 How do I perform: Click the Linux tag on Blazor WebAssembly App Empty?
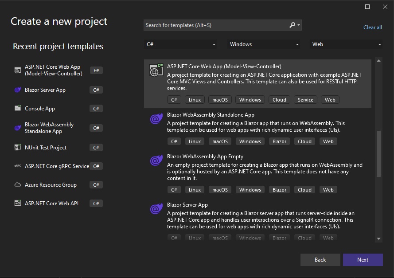click(195, 189)
